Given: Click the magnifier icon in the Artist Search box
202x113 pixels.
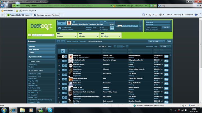Looking at the screenshot, I should click(x=53, y=35).
